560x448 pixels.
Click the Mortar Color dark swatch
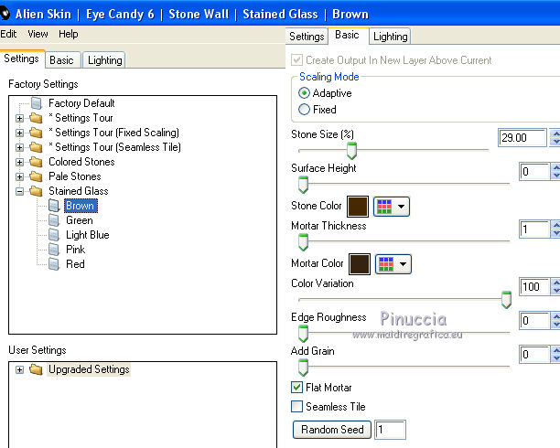[360, 264]
